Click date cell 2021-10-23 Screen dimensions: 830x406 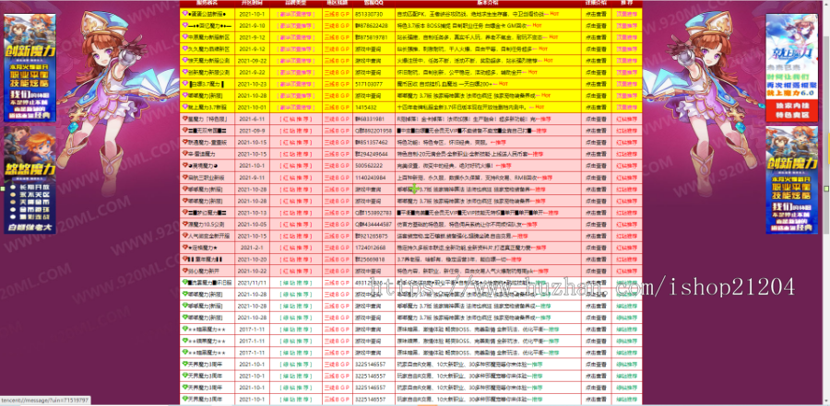252,84
